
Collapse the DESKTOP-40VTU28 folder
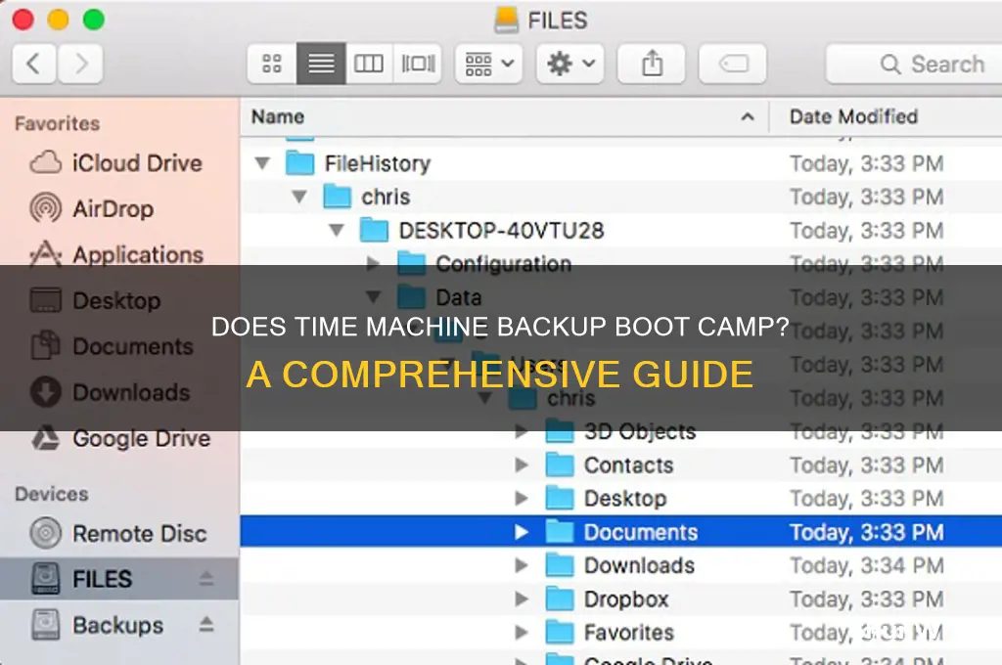coord(337,231)
